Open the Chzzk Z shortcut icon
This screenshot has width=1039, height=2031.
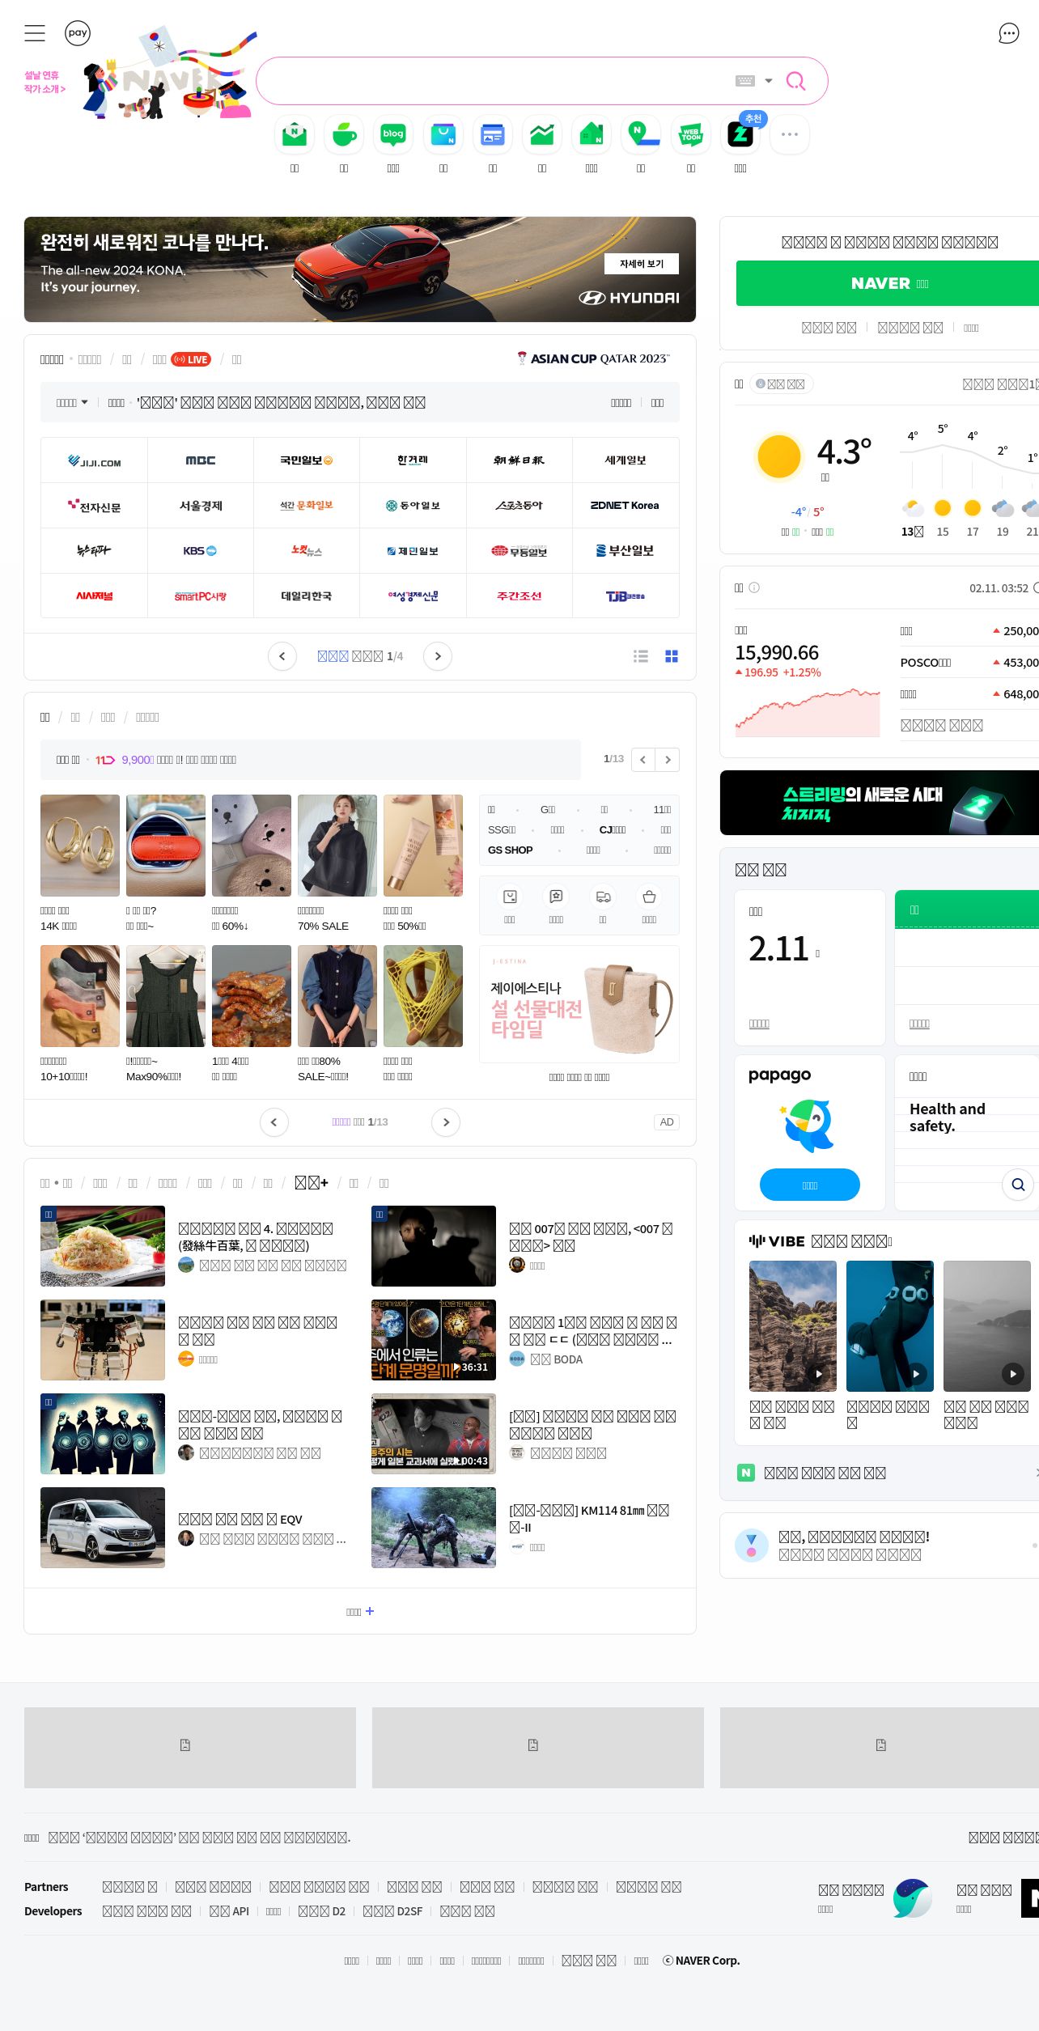point(740,134)
